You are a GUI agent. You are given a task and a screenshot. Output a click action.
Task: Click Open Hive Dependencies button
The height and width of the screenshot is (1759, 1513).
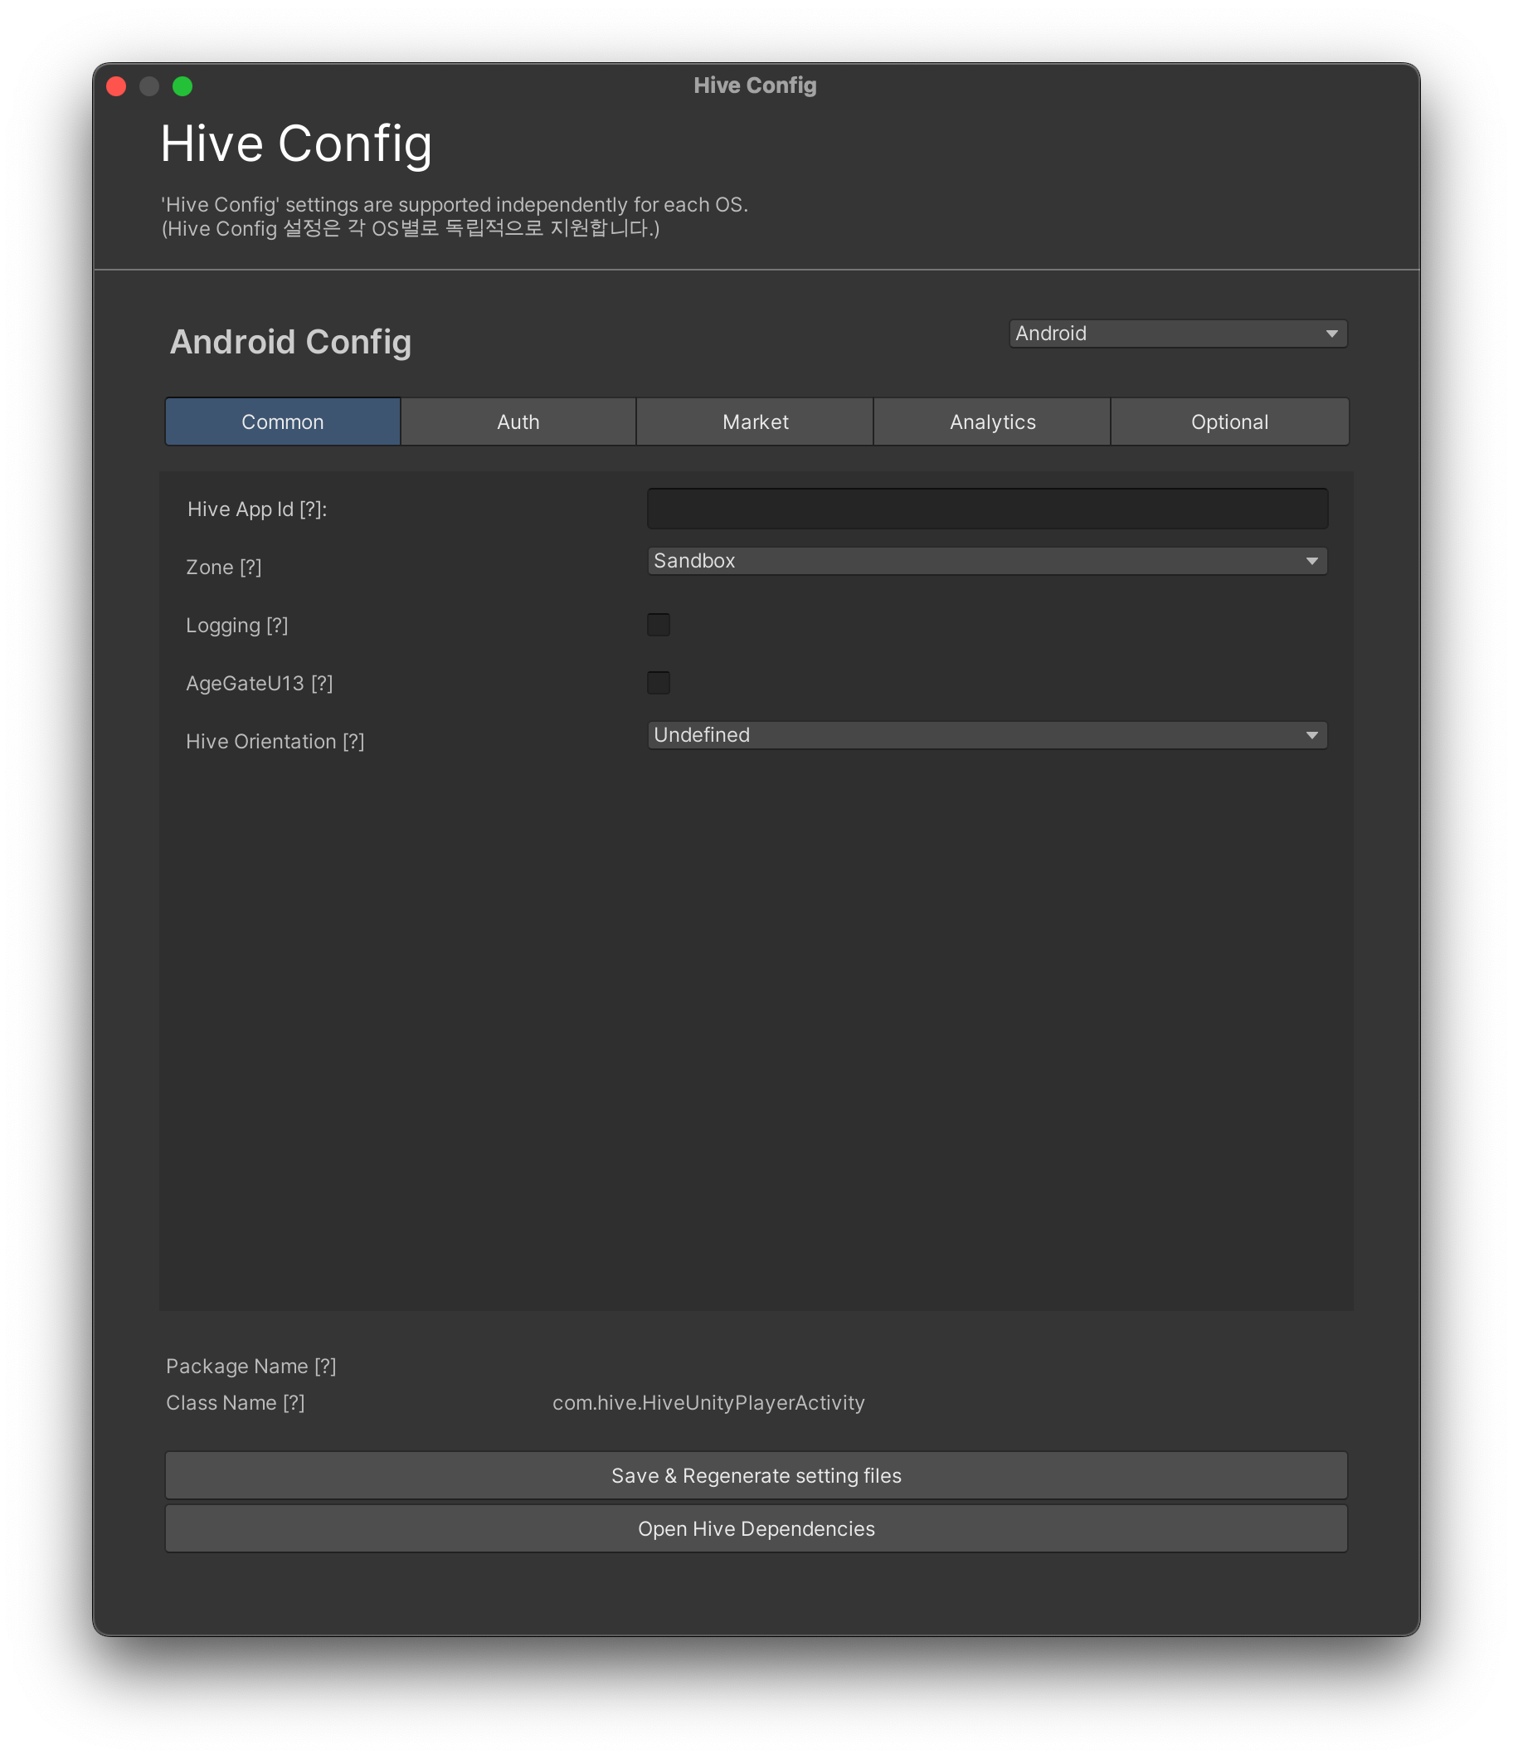pyautogui.click(x=755, y=1529)
